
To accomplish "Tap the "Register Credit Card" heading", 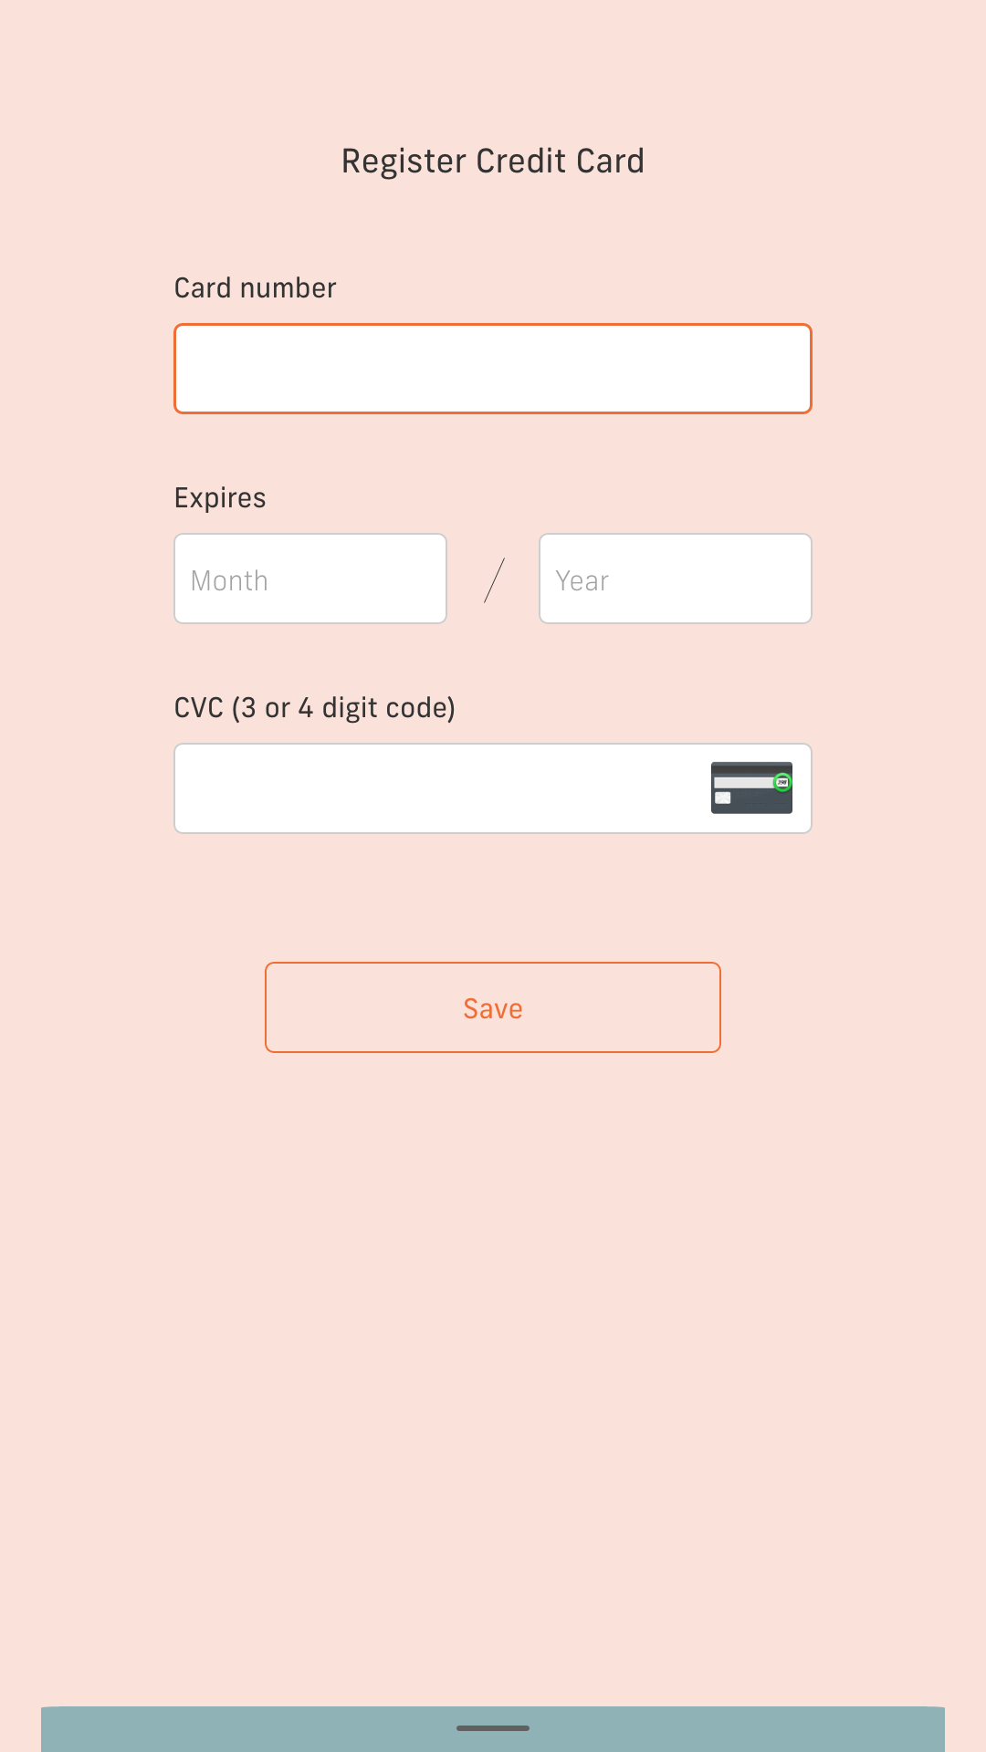I will pyautogui.click(x=493, y=162).
